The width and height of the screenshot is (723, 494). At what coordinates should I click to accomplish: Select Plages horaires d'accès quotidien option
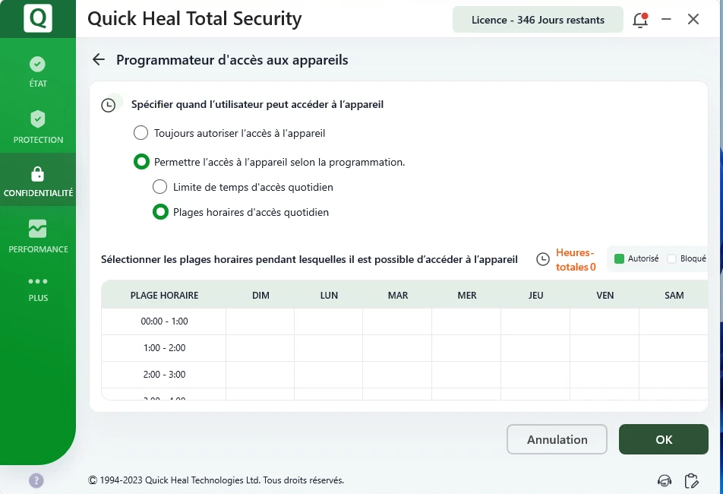tap(159, 212)
